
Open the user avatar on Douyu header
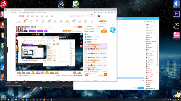pos(99,16)
